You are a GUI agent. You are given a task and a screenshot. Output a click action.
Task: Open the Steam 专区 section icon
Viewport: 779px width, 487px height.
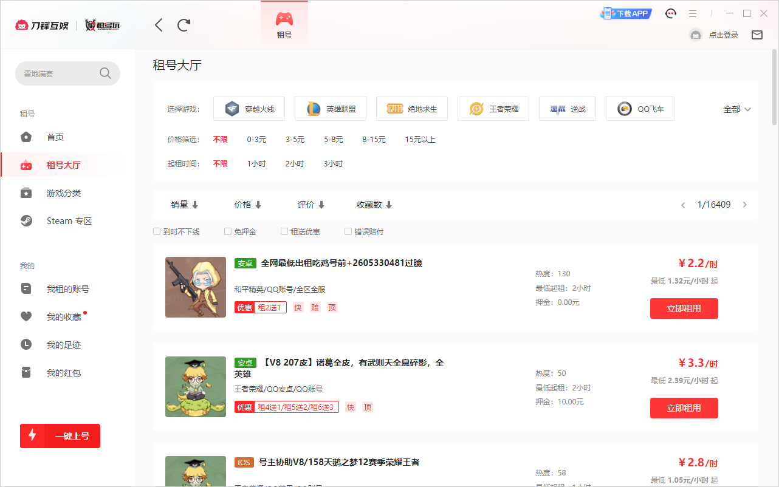click(26, 220)
